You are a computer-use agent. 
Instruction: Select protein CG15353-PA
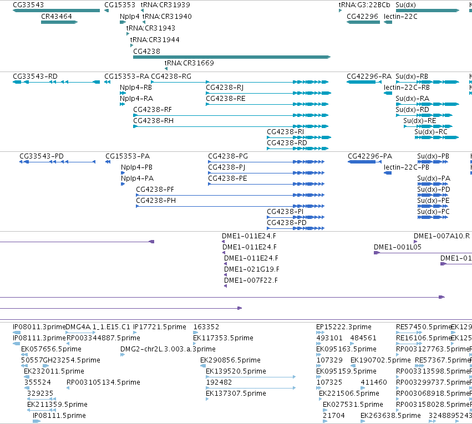click(x=128, y=156)
